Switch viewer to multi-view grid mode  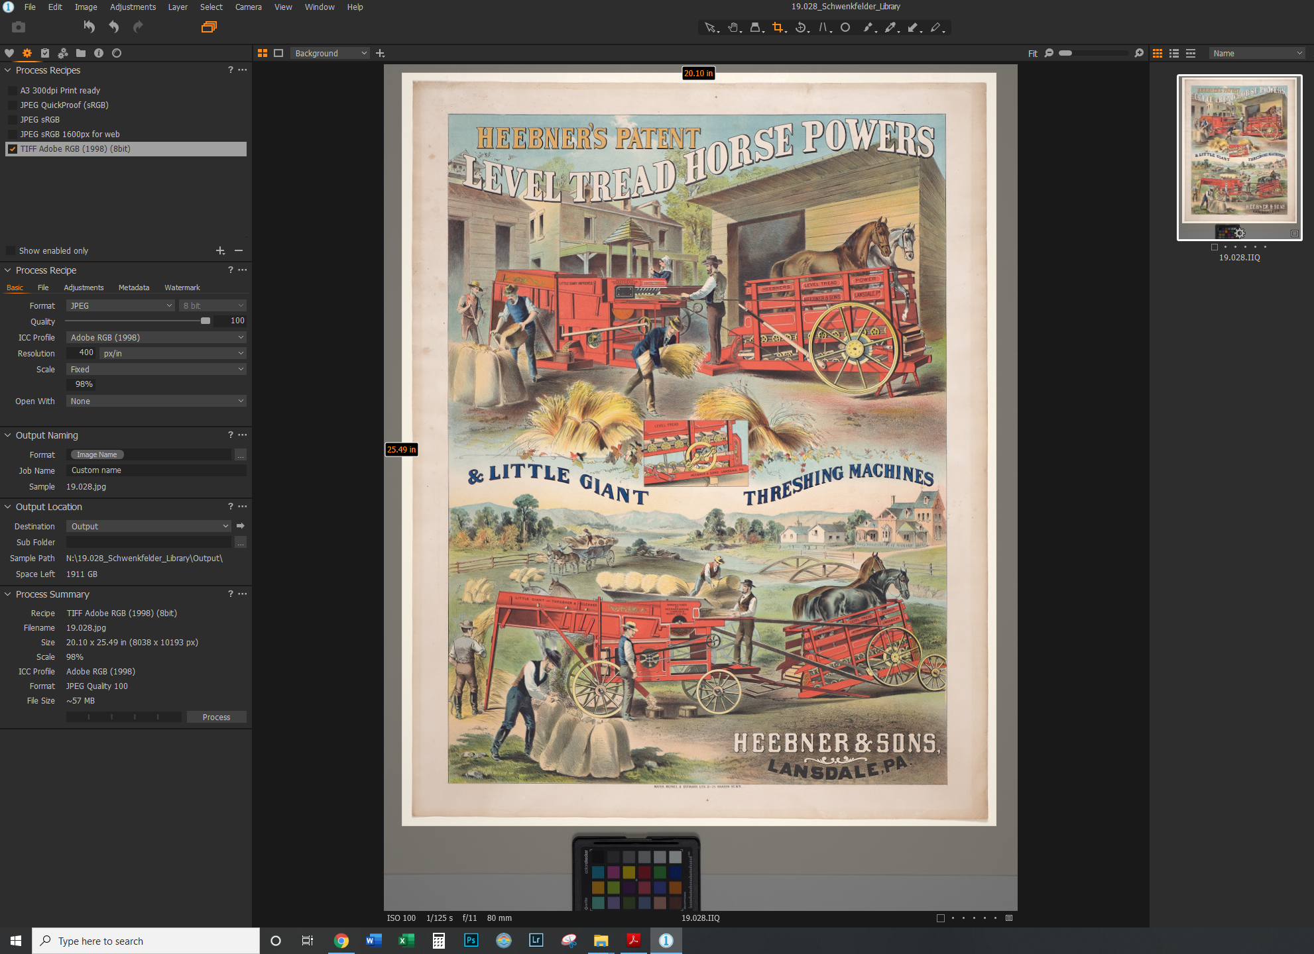coord(263,53)
